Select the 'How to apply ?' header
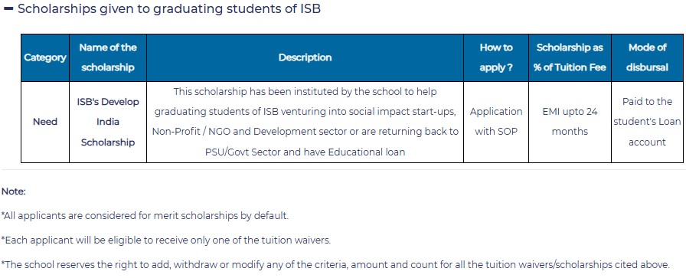Screen dimensions: 686x278 click(496, 57)
